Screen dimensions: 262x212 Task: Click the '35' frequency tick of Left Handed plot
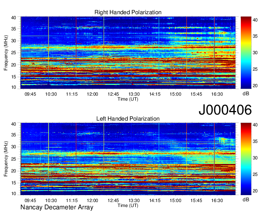pos(13,135)
